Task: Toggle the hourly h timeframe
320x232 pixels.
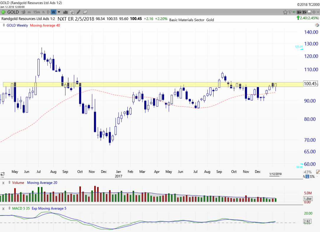Action: click(43, 12)
